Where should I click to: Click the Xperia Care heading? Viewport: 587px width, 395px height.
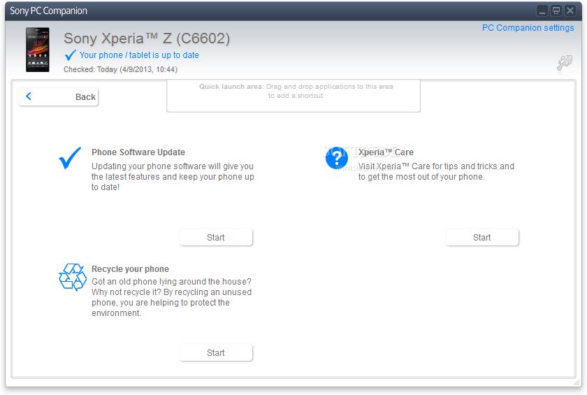pyautogui.click(x=386, y=152)
